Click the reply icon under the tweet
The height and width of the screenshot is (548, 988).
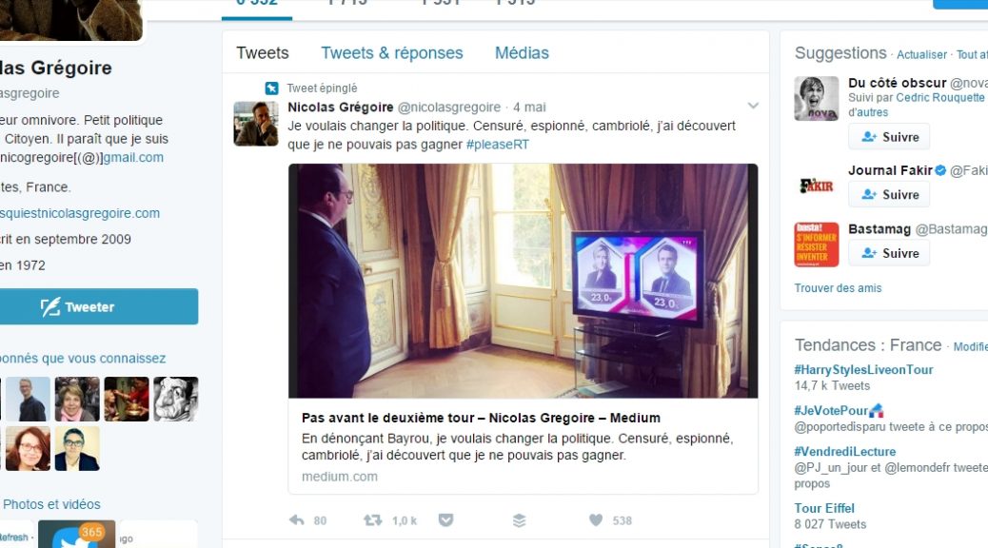(297, 520)
